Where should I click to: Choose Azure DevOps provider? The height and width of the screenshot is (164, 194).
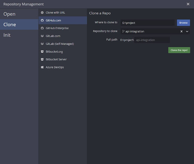63,67
